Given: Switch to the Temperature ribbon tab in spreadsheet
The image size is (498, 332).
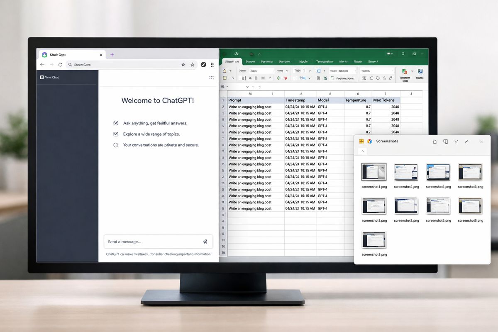Looking at the screenshot, I should click(325, 61).
